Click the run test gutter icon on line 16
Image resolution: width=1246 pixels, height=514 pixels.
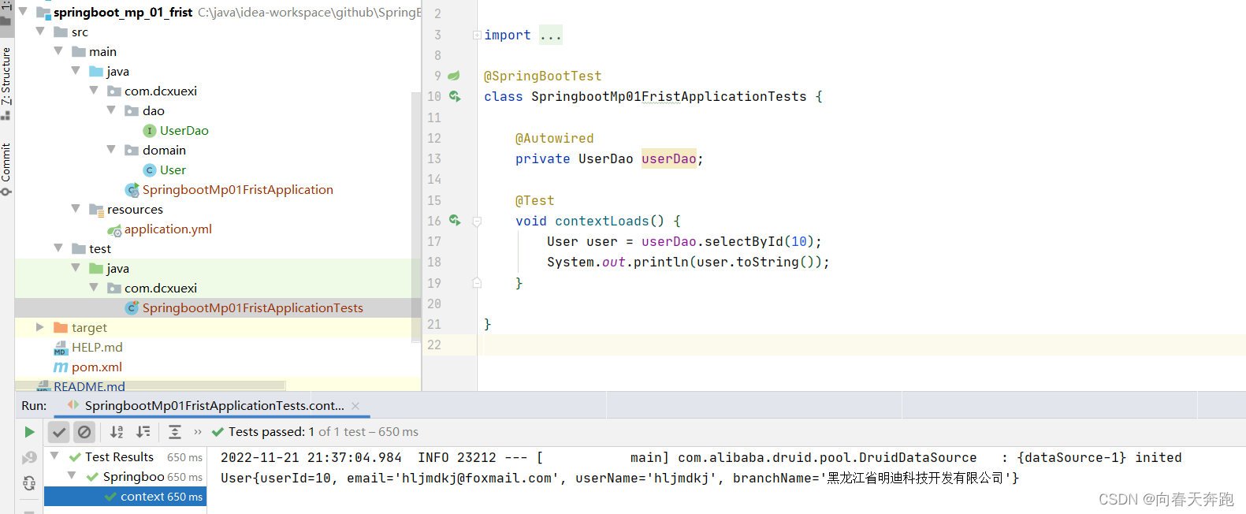click(455, 221)
